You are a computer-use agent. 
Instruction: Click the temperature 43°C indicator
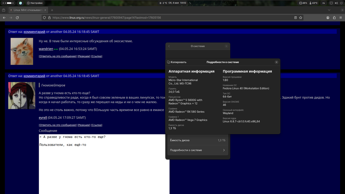[x=314, y=3]
